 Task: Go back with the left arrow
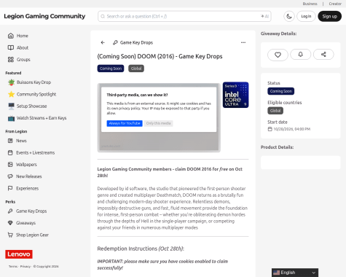(103, 42)
